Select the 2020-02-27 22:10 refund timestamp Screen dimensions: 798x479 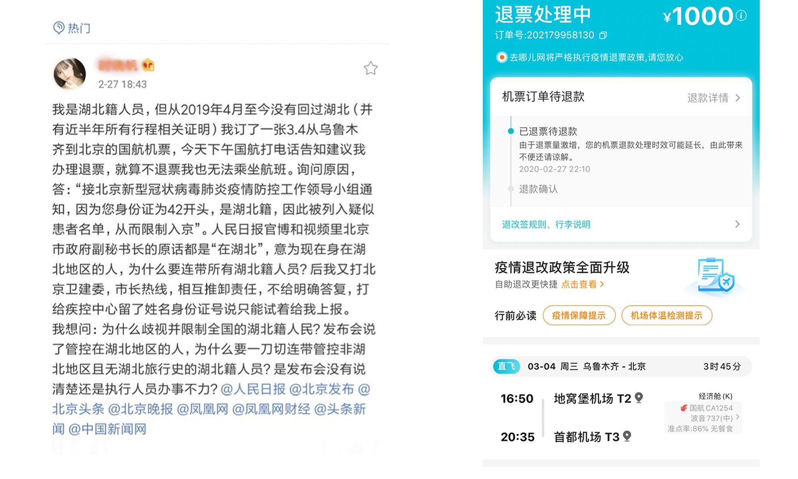[555, 169]
